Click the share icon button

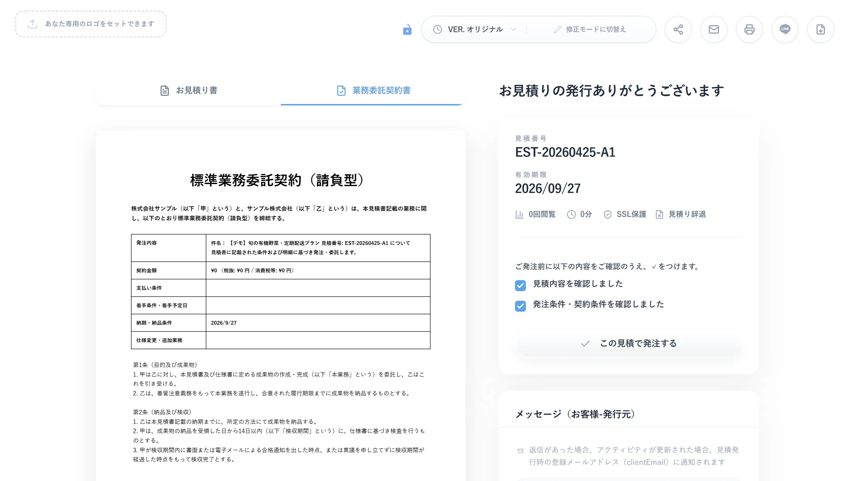click(x=678, y=29)
